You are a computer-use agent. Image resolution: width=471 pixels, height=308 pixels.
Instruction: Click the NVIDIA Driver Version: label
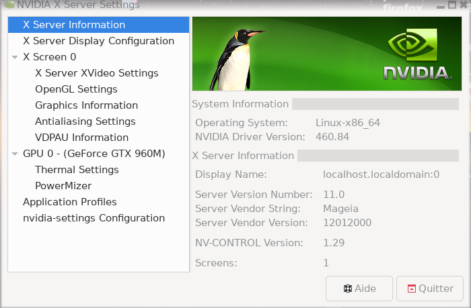coord(250,137)
